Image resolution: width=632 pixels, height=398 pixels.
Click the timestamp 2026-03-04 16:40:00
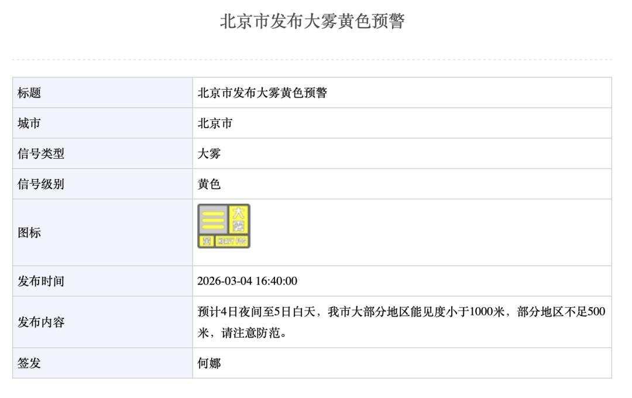[247, 281]
